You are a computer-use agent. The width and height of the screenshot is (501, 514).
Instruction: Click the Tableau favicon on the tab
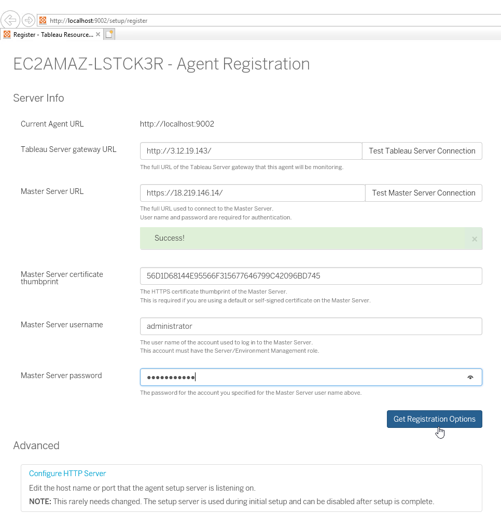point(7,34)
